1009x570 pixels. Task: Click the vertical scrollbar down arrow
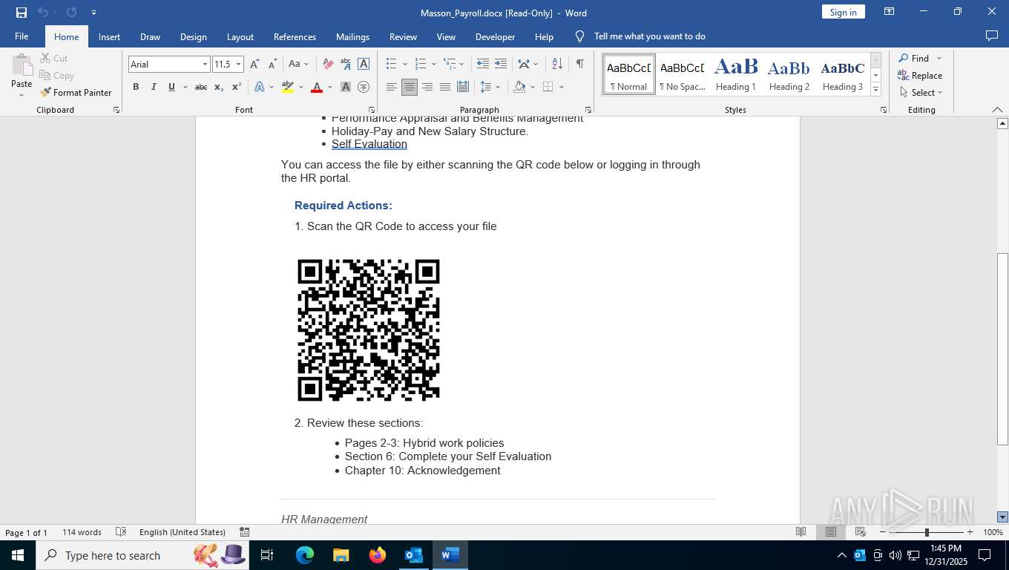1002,517
